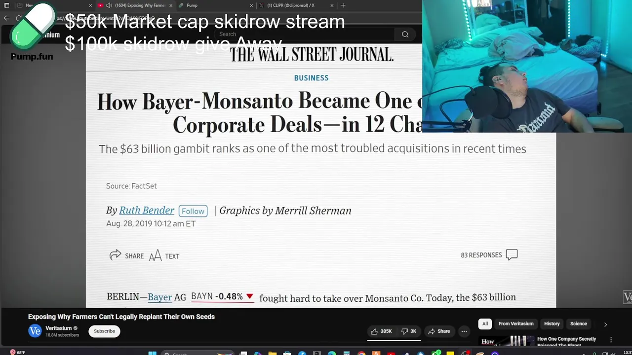Screen dimensions: 632x355
Task: Switch to the Pump tab
Action: click(192, 5)
